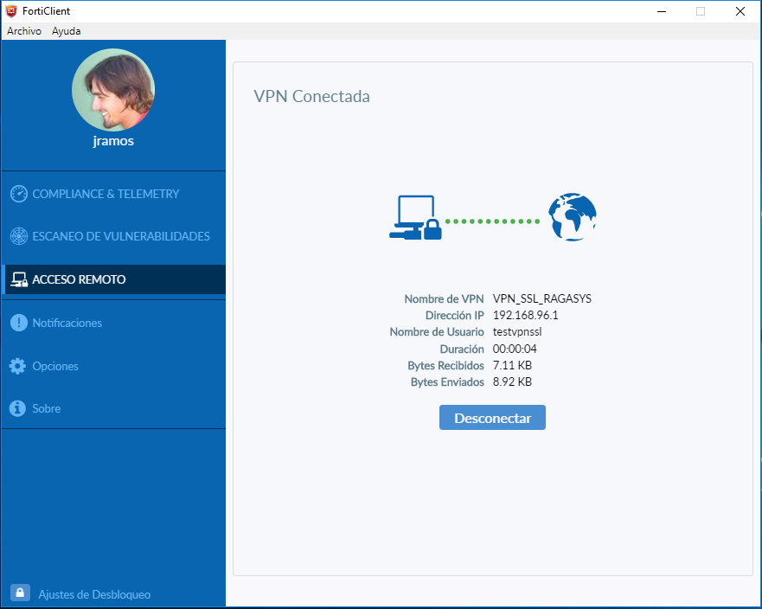The height and width of the screenshot is (609, 762).
Task: Click the Dirección IP value 192.168.96.1
Action: [x=527, y=315]
